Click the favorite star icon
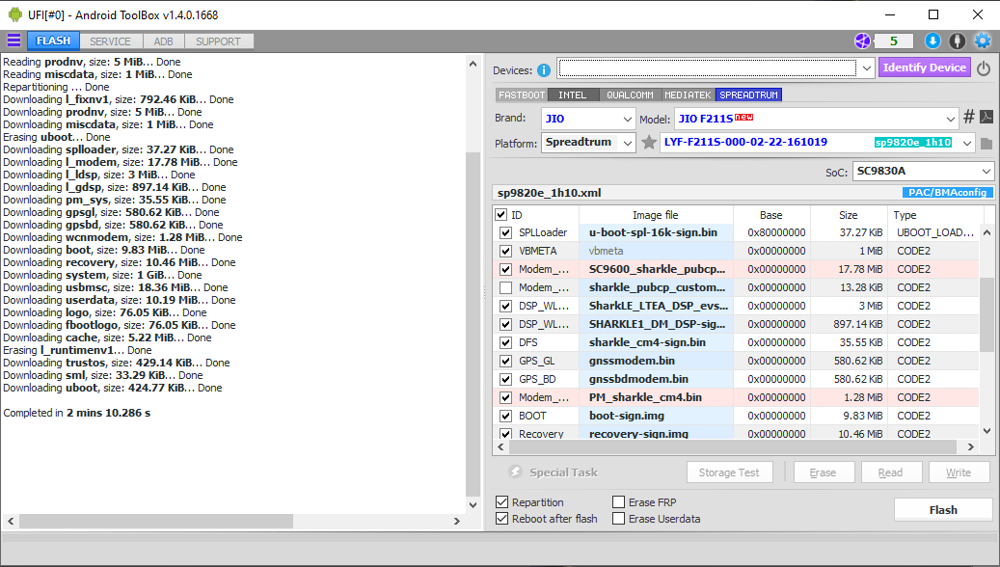 tap(649, 142)
